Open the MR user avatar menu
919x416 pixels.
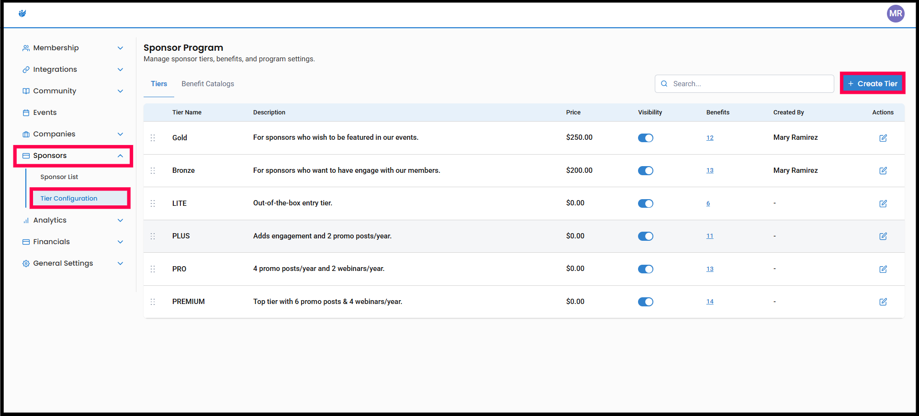[895, 13]
